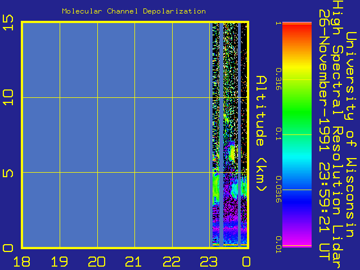Viewport: 360px width, 270px height.
Task: Click the lidar data strip after hour 23
Action: point(229,134)
